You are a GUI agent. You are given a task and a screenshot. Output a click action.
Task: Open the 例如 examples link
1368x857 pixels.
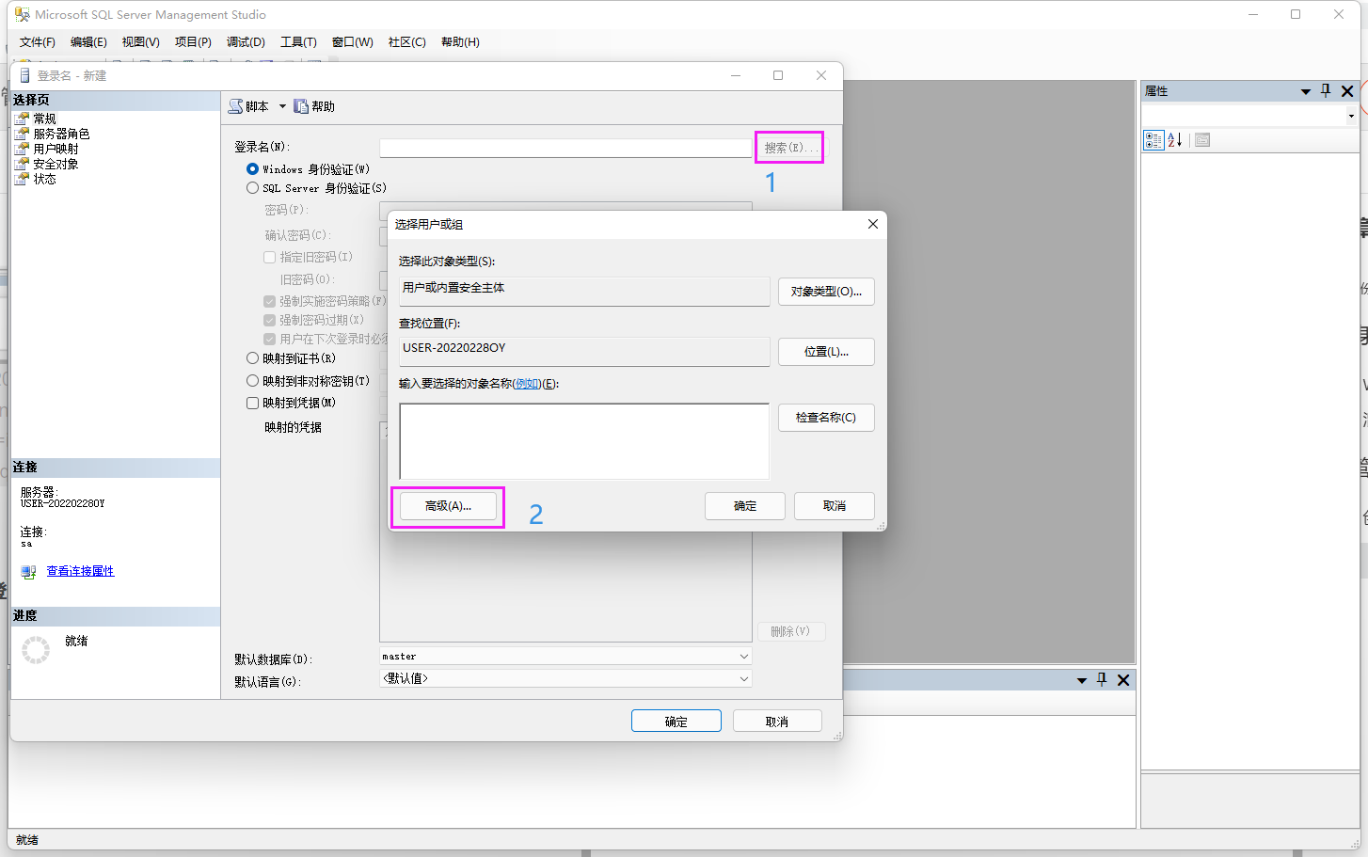tap(527, 384)
